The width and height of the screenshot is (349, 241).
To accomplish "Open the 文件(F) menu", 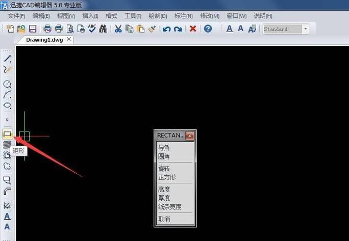I will pos(16,16).
